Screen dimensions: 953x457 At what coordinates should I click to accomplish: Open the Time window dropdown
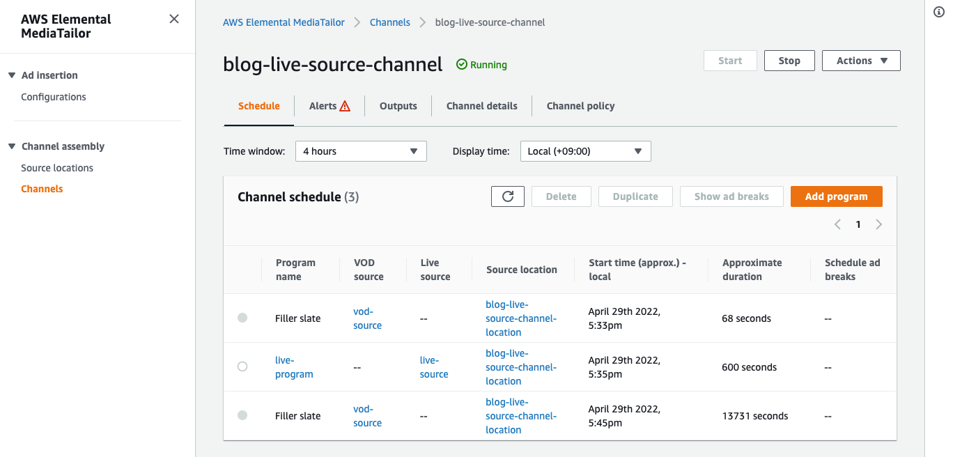tap(361, 151)
